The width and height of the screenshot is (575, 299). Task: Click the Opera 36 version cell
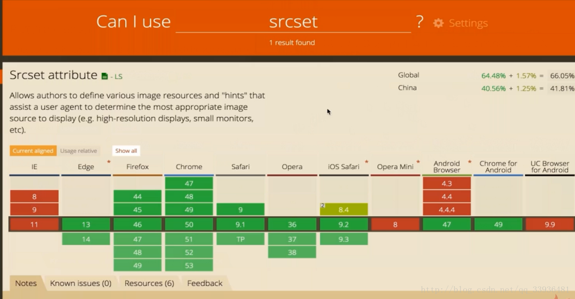pyautogui.click(x=292, y=224)
